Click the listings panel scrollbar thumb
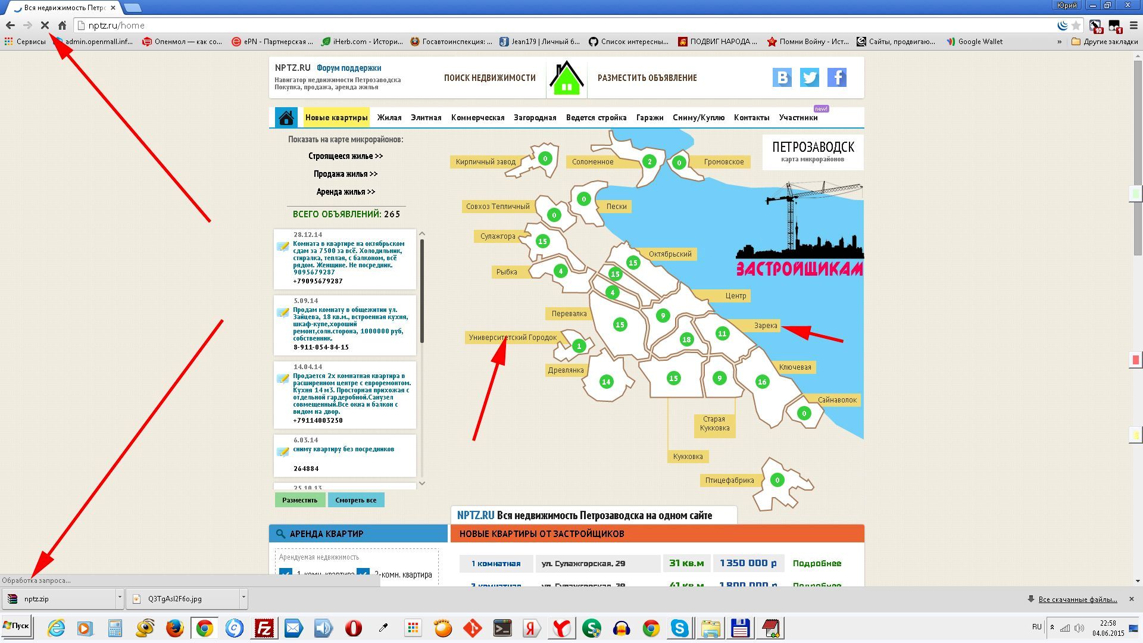 (x=422, y=291)
